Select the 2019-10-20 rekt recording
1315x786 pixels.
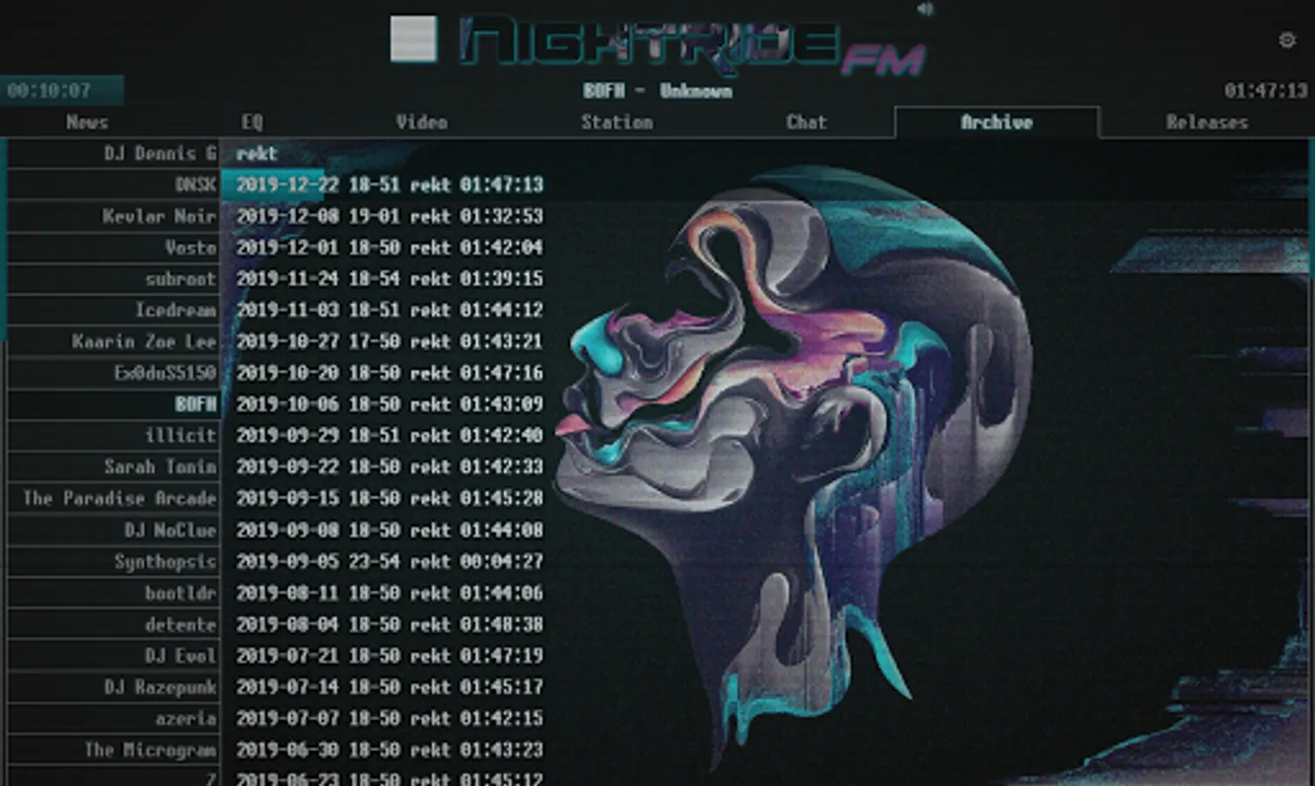pyautogui.click(x=389, y=373)
